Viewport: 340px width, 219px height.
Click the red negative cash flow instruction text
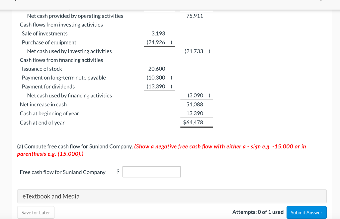pos(162,150)
